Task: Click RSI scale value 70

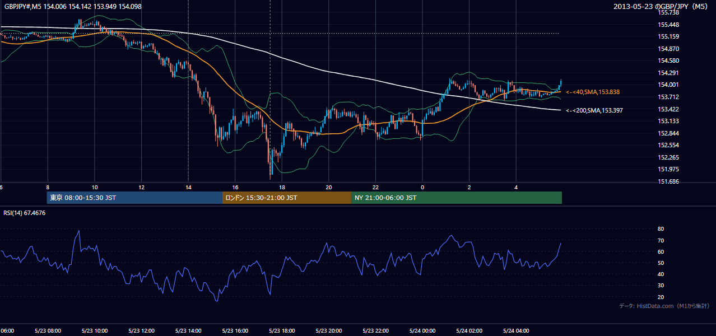Action: click(661, 240)
